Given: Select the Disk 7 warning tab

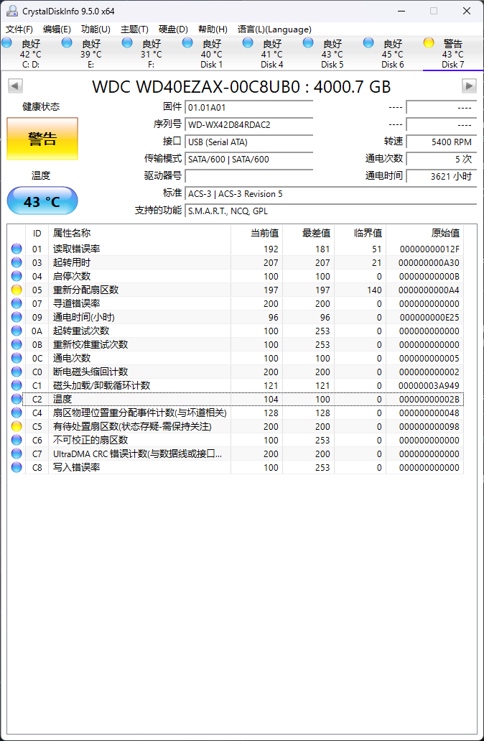Looking at the screenshot, I should [453, 54].
